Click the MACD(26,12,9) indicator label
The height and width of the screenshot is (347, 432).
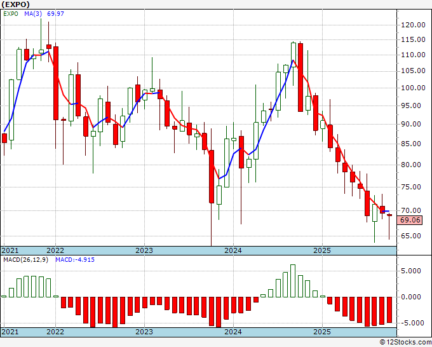pos(25,260)
